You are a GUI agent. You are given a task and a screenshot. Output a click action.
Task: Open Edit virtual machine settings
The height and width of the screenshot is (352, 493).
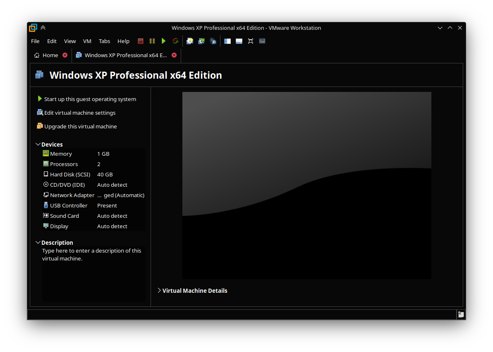click(x=76, y=113)
